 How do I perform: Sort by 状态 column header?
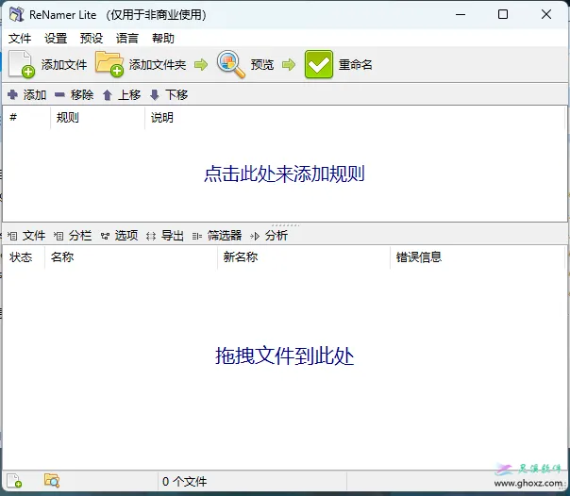click(24, 257)
